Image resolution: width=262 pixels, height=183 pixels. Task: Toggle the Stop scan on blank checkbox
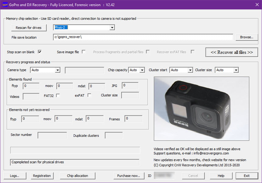[40, 52]
